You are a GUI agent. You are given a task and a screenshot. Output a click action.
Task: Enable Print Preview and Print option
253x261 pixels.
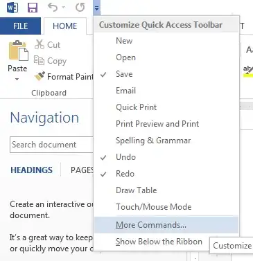[166, 124]
